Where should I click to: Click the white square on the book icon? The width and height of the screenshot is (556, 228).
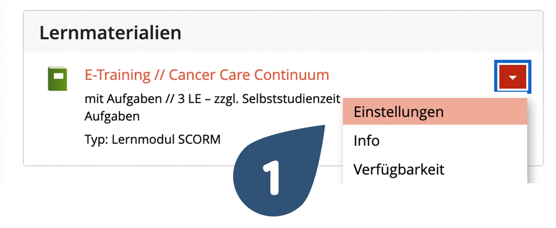click(x=58, y=75)
